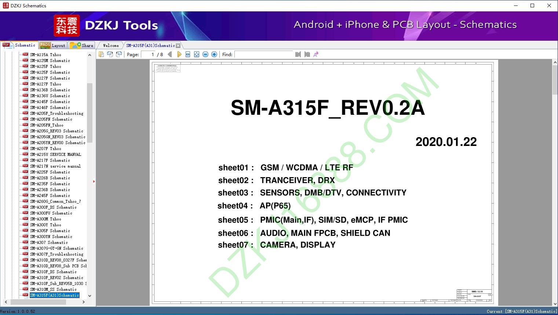Select the SM-A315F(A31)Schematic document tab
The height and width of the screenshot is (315, 558).
(x=150, y=45)
